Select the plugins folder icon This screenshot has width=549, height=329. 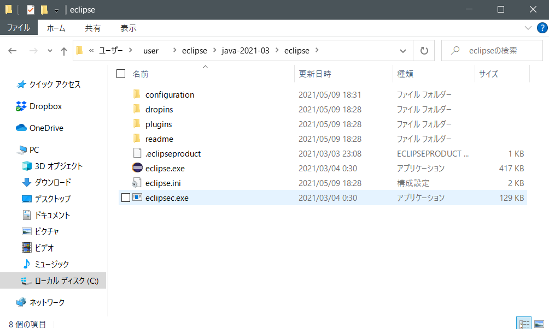[137, 124]
